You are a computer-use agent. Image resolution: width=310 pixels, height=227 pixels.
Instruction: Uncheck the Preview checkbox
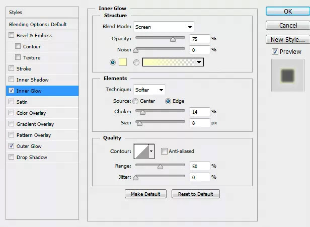click(x=275, y=52)
